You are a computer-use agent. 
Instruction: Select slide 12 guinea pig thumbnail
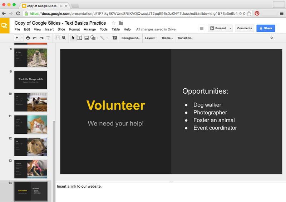(x=31, y=147)
